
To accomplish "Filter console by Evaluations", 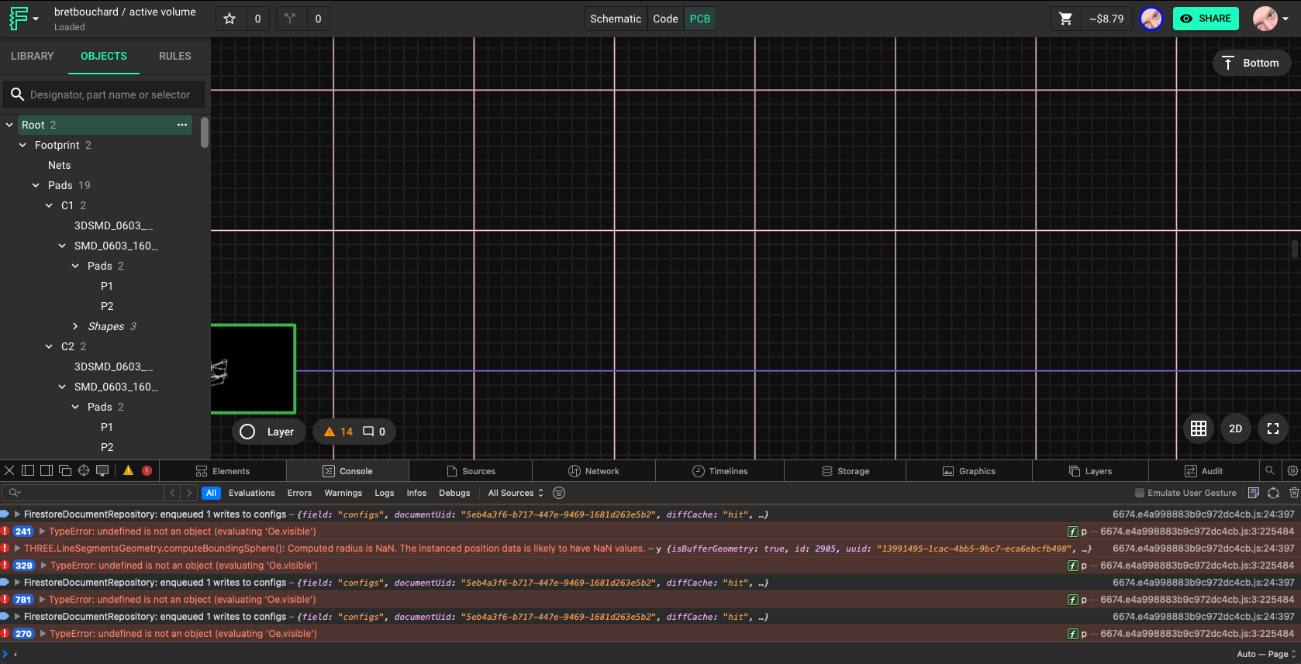I will [x=251, y=493].
